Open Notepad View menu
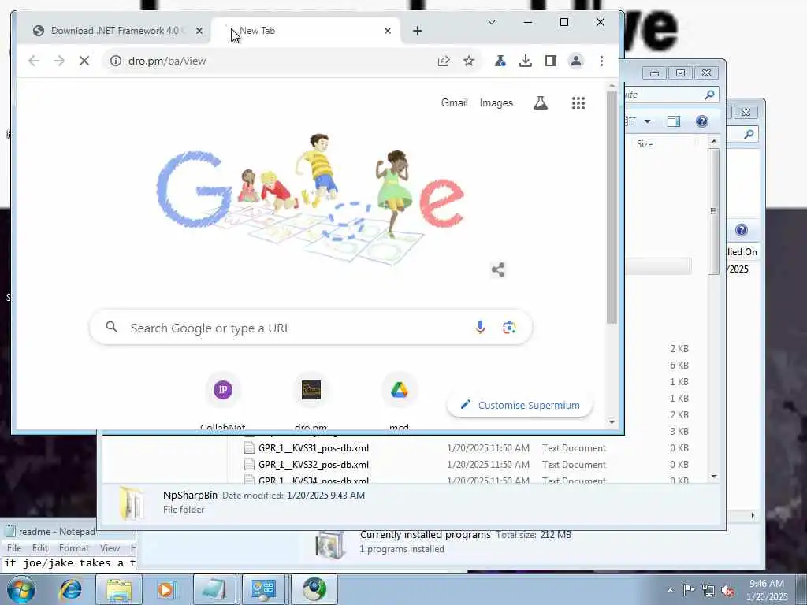The width and height of the screenshot is (807, 605). coord(110,548)
